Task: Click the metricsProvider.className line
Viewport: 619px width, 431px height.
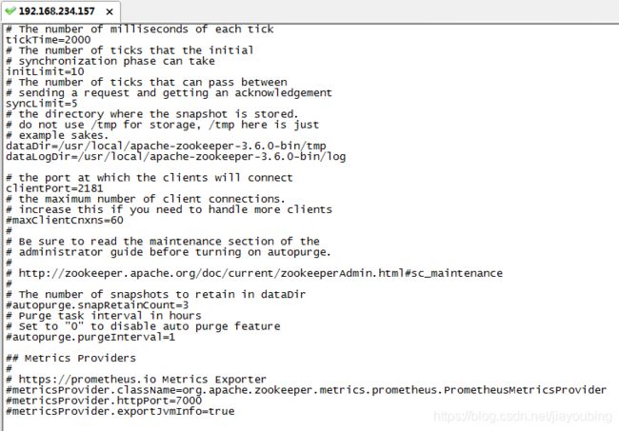Action: 305,390
